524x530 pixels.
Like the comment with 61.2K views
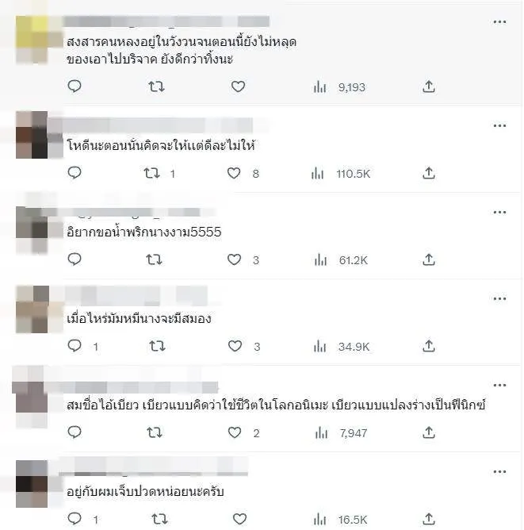coord(234,259)
